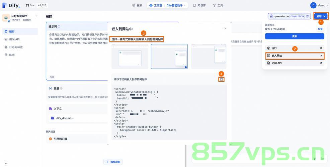Click the 上下文 section icon
Viewport: 330px width, 167px height.
50,109
